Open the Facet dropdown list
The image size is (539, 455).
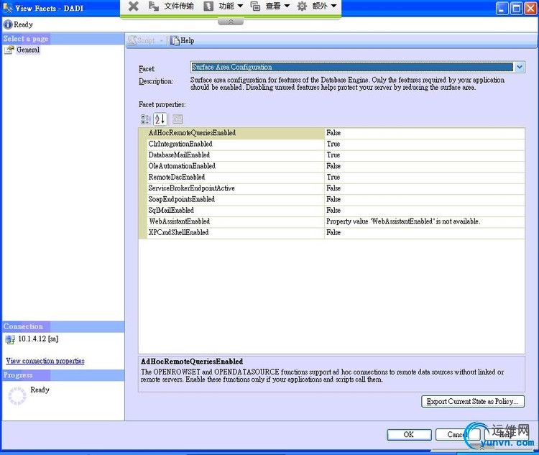[x=519, y=68]
